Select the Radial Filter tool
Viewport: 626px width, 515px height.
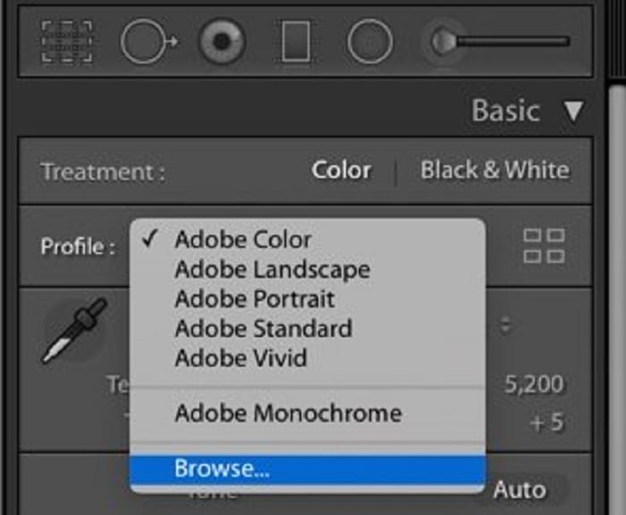pos(369,42)
